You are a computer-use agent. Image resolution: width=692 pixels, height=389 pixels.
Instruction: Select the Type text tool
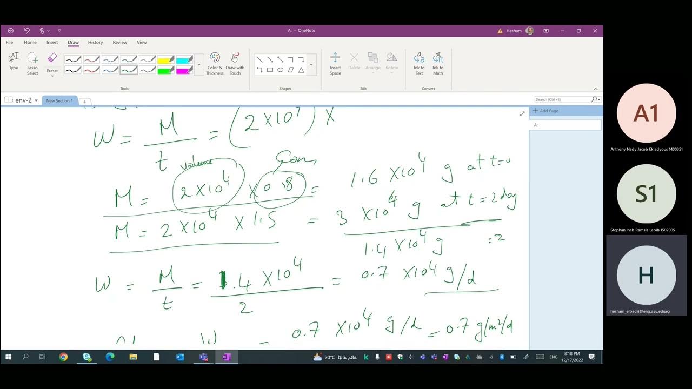pos(14,61)
